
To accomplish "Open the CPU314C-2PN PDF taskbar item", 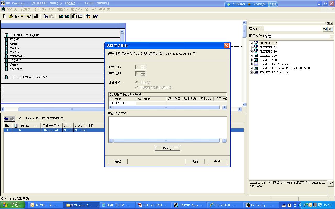I will pos(153,205).
